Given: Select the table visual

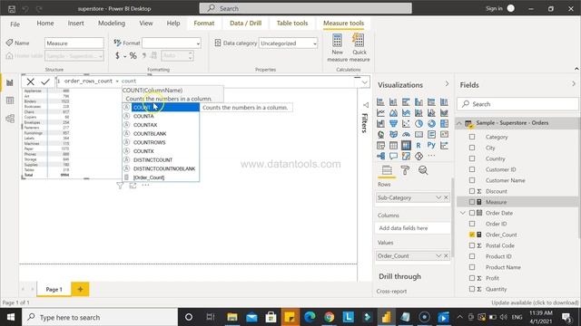Looking at the screenshot, I should coord(393,145).
